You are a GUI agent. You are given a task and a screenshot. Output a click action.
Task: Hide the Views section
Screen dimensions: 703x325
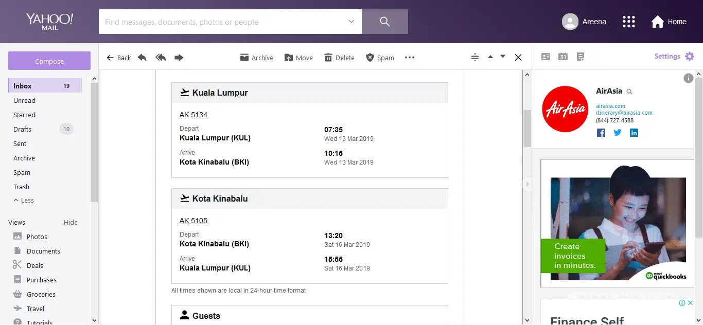click(71, 223)
